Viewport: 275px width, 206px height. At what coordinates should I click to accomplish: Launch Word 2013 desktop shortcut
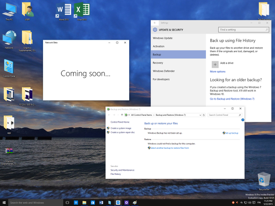(64, 11)
